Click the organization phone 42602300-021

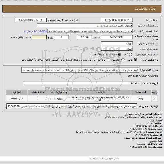click(139, 129)
